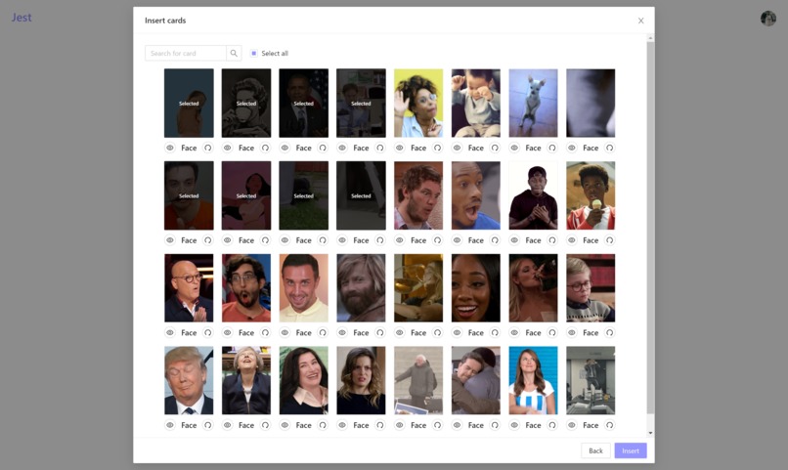788x470 pixels.
Task: Click circular arrow under blue striped top woman card
Action: click(551, 425)
